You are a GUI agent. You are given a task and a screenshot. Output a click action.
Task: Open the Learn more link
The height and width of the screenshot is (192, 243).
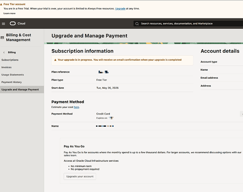pyautogui.click(x=10, y=13)
